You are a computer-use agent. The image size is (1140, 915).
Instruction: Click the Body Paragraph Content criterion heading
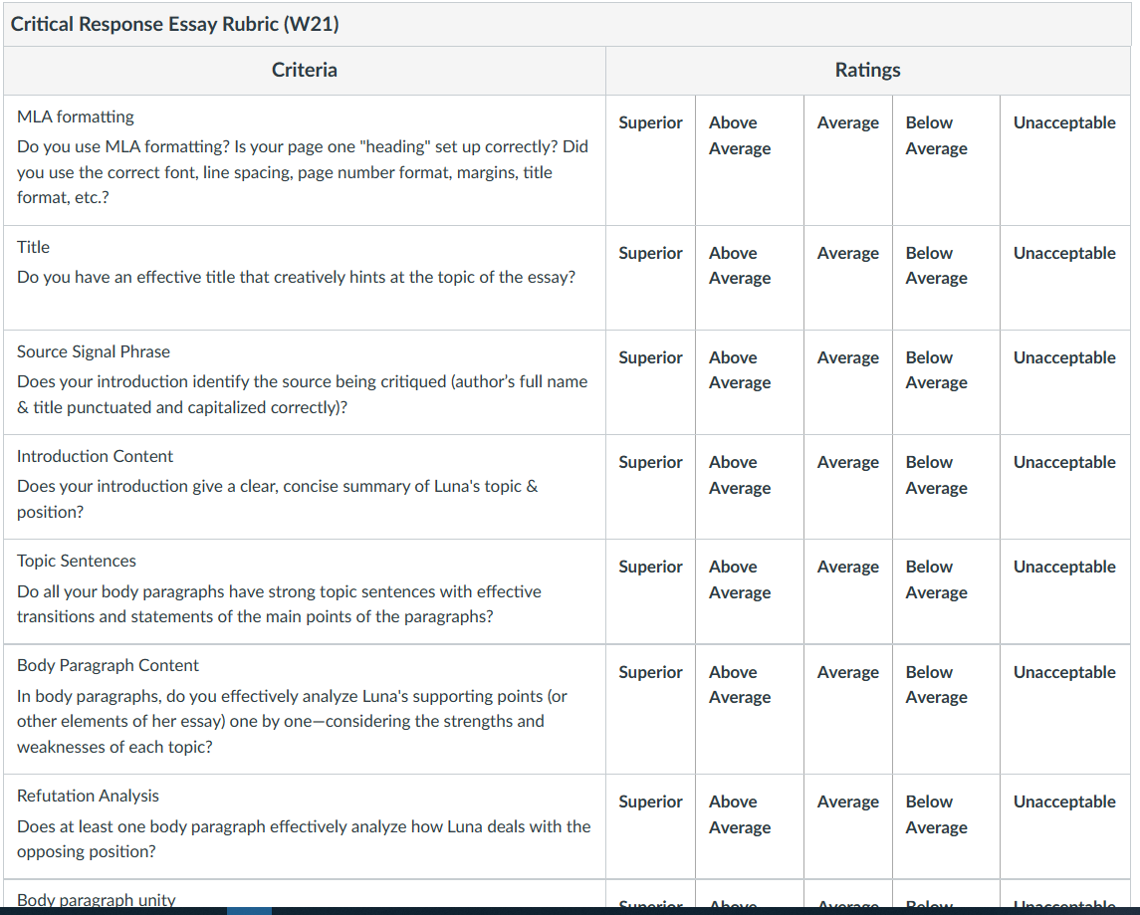point(108,666)
